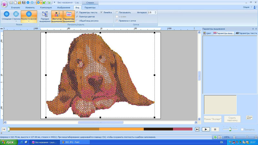The width and height of the screenshot is (258, 145).
Task: Jump to the end of stitch timeline
Action: tap(197, 129)
